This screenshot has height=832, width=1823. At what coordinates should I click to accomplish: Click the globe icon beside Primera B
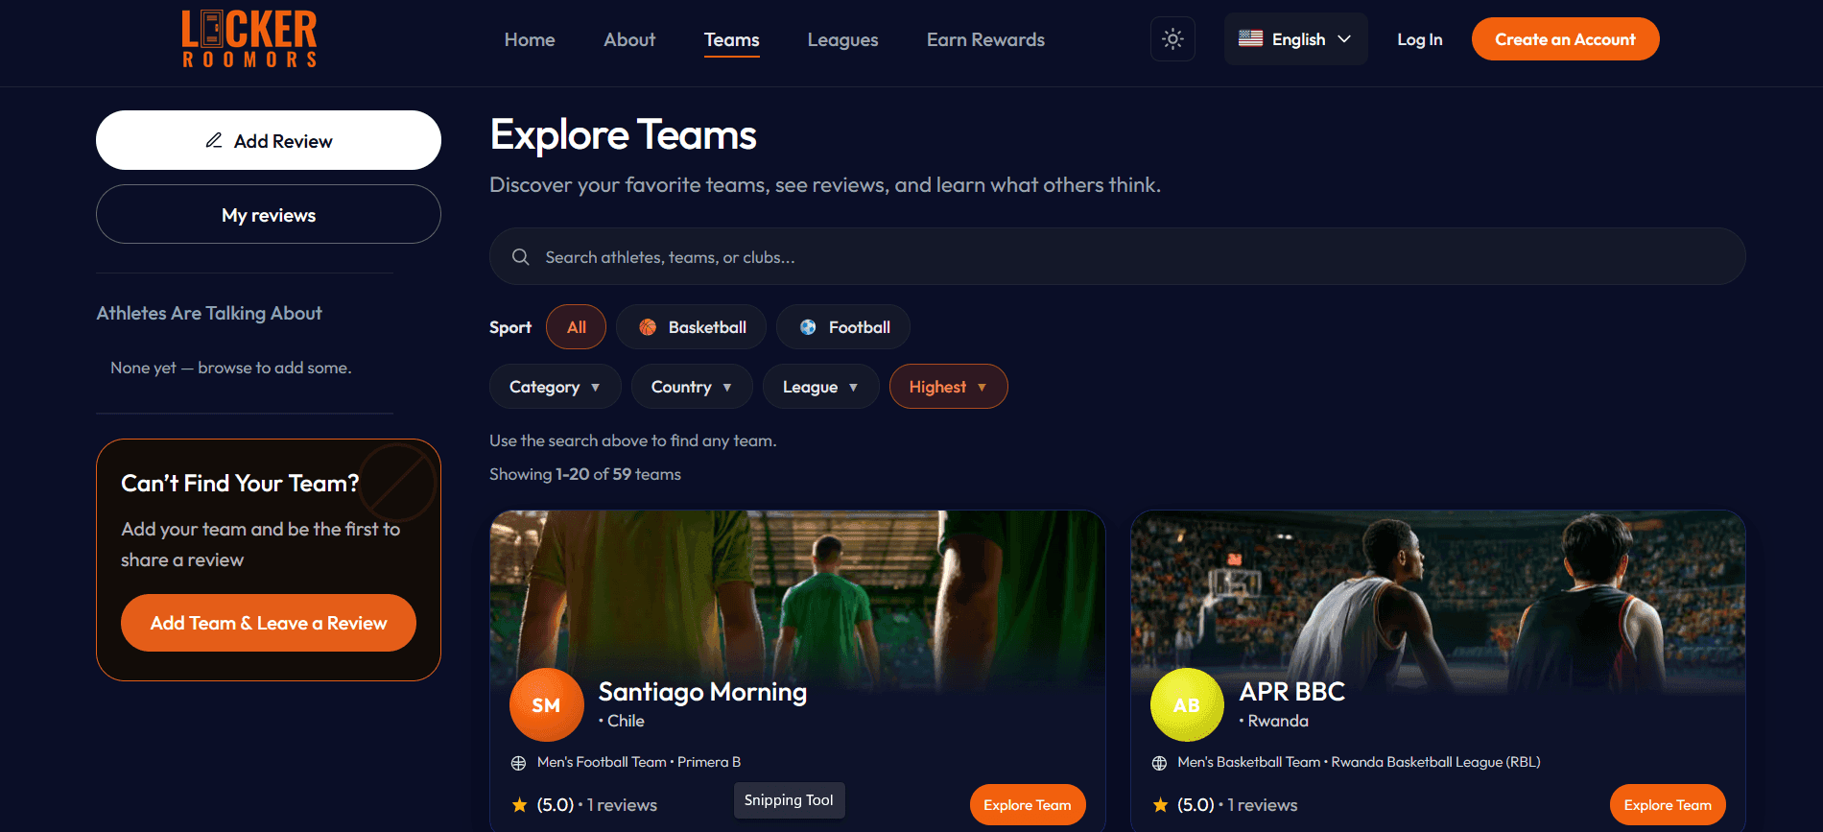tap(518, 763)
